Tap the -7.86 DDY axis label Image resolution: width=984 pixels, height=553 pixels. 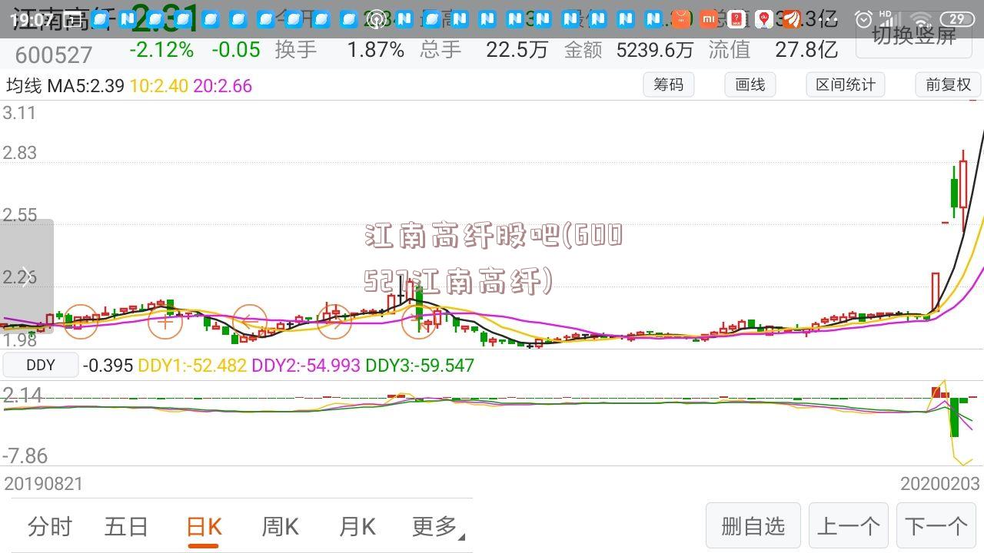coord(25,455)
